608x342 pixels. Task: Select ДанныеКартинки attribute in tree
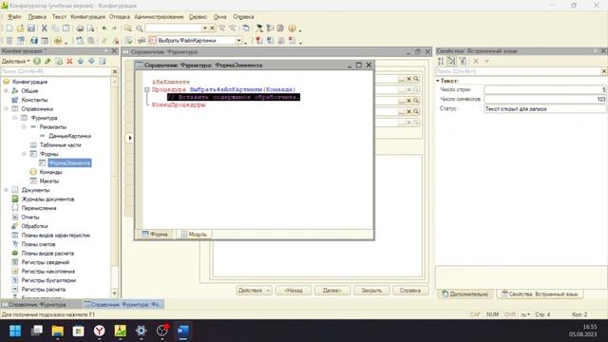(69, 136)
